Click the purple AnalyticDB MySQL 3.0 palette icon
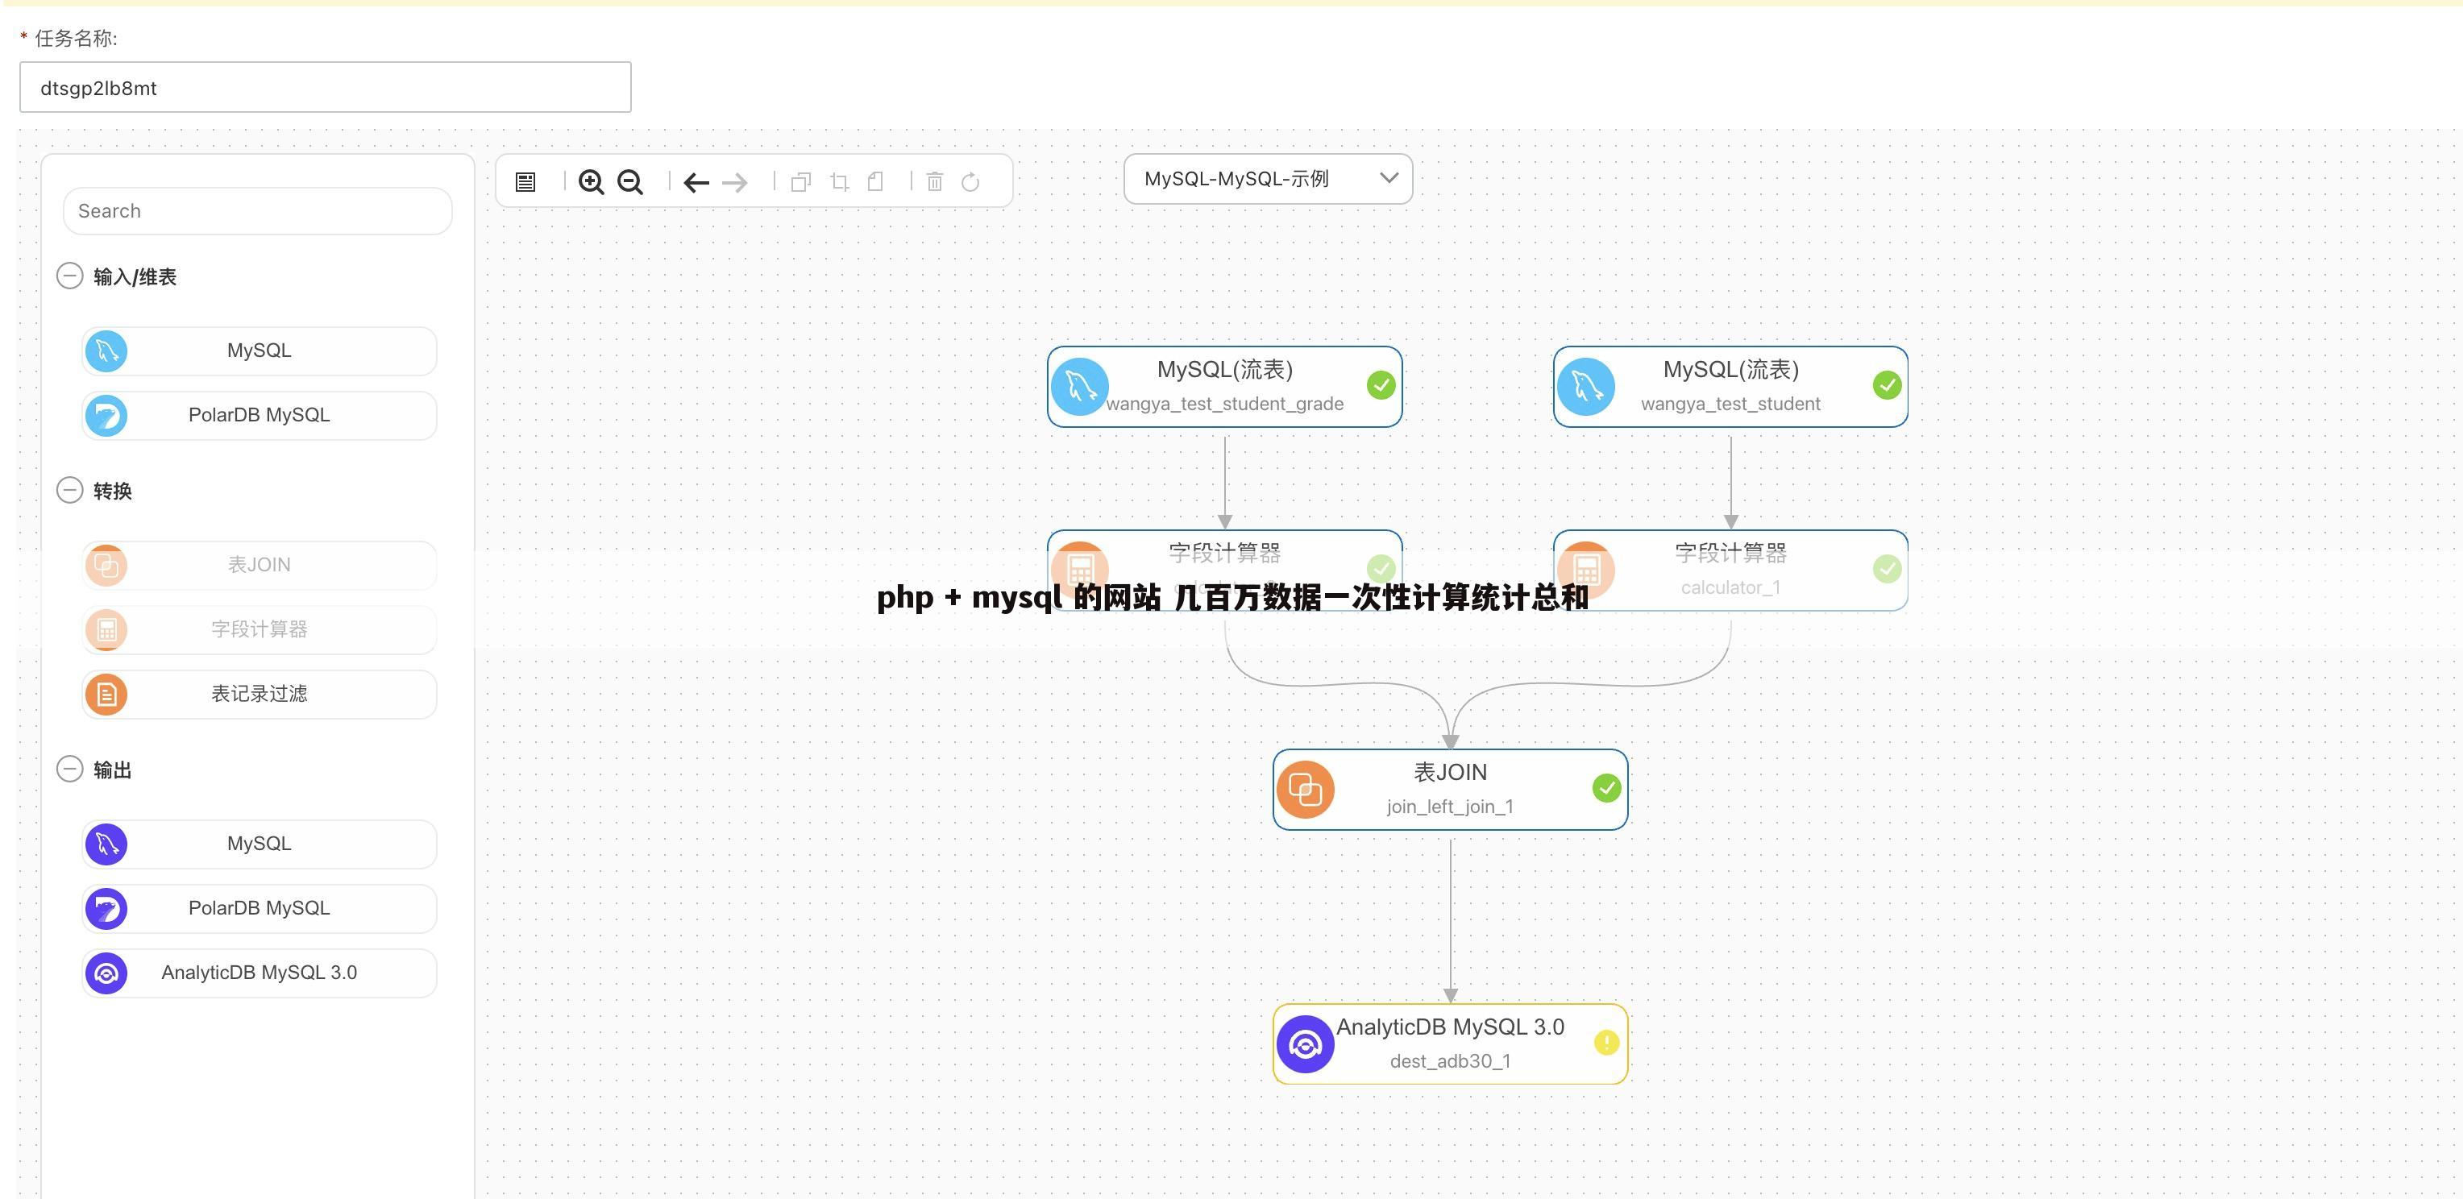Viewport: 2463px width, 1199px height. pos(106,973)
